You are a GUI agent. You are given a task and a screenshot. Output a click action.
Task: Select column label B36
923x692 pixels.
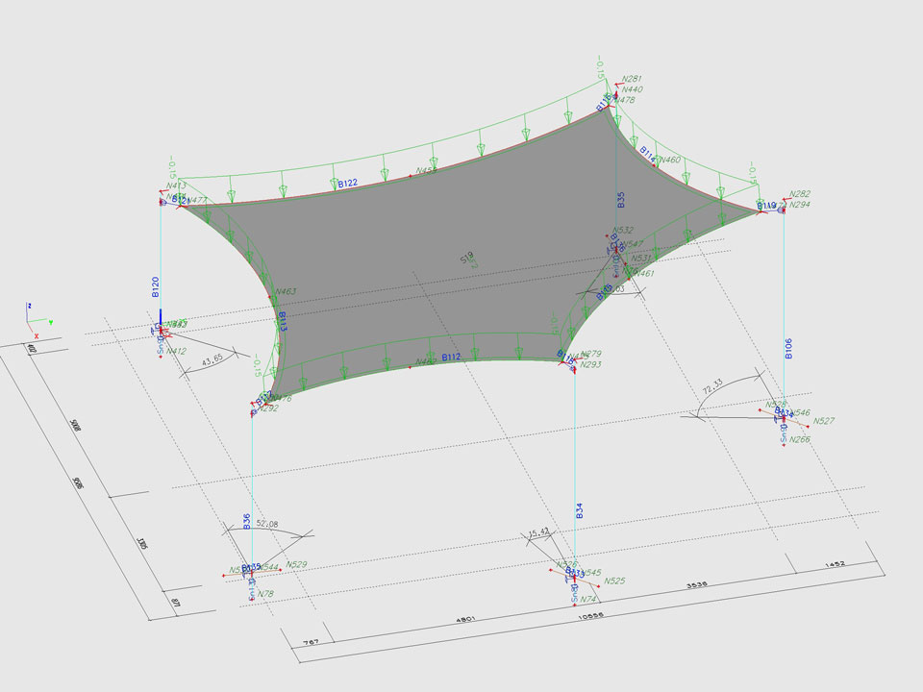[x=248, y=522]
